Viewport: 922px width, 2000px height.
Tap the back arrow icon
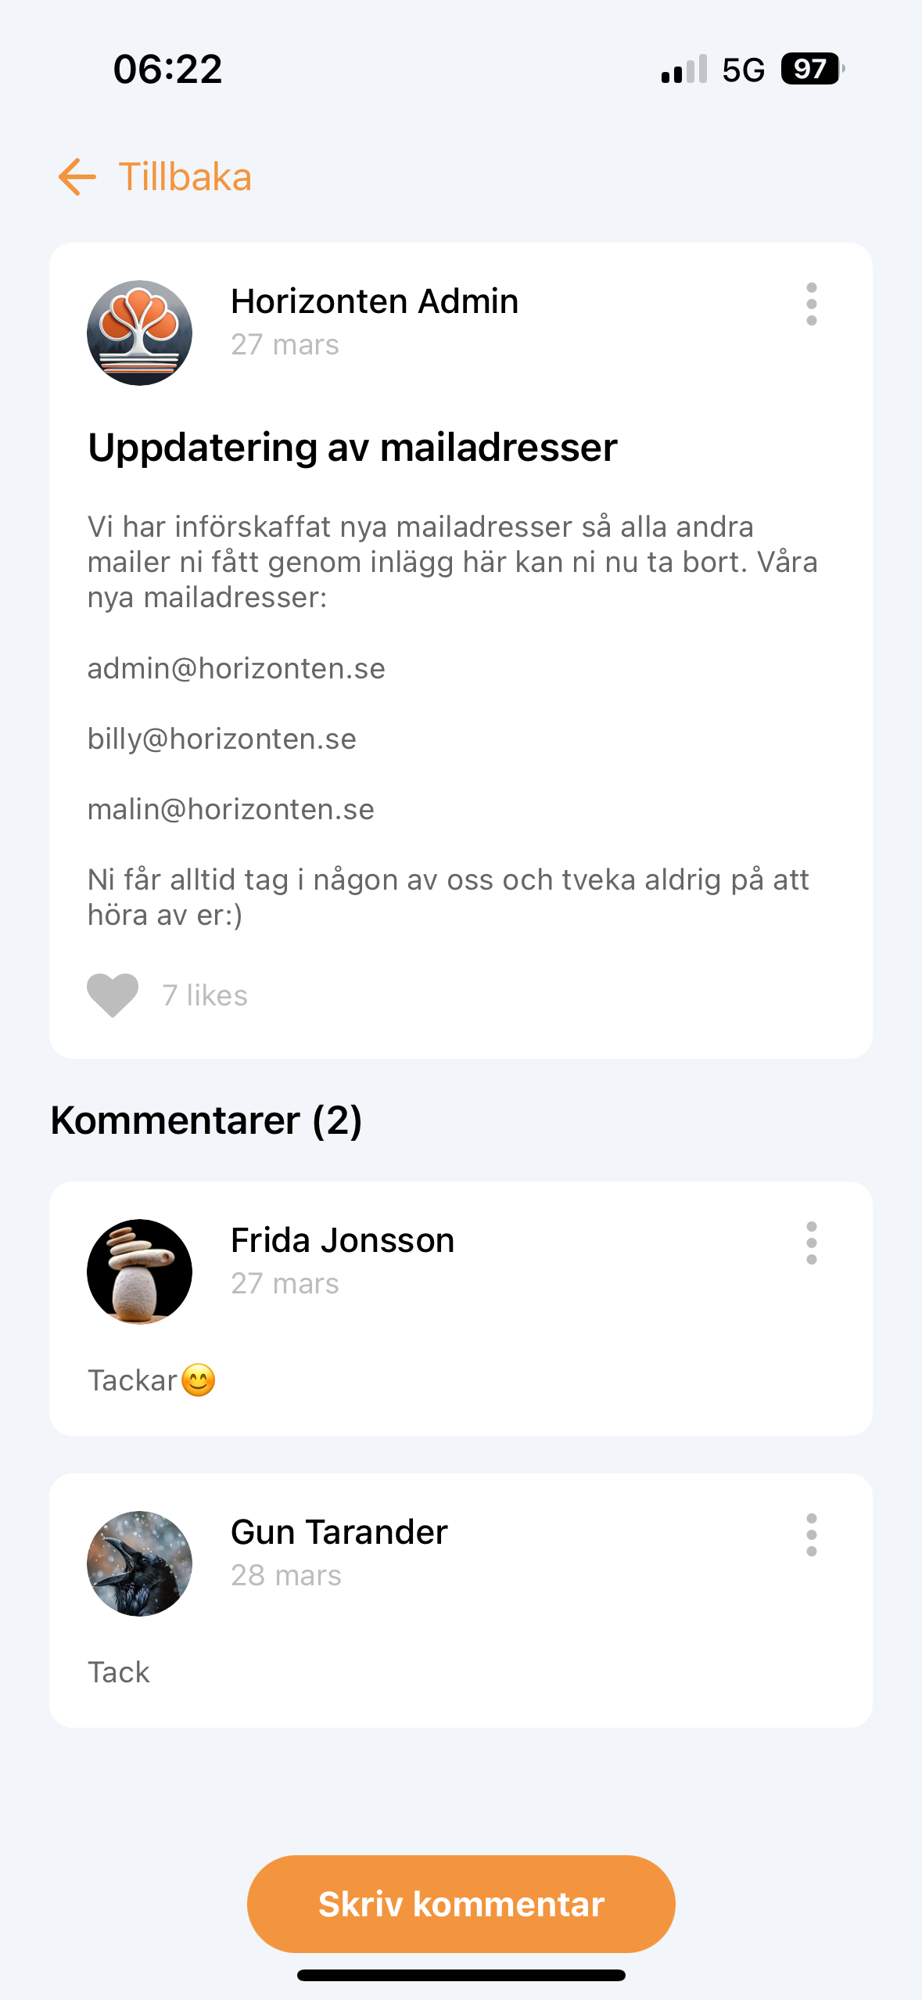(x=77, y=177)
